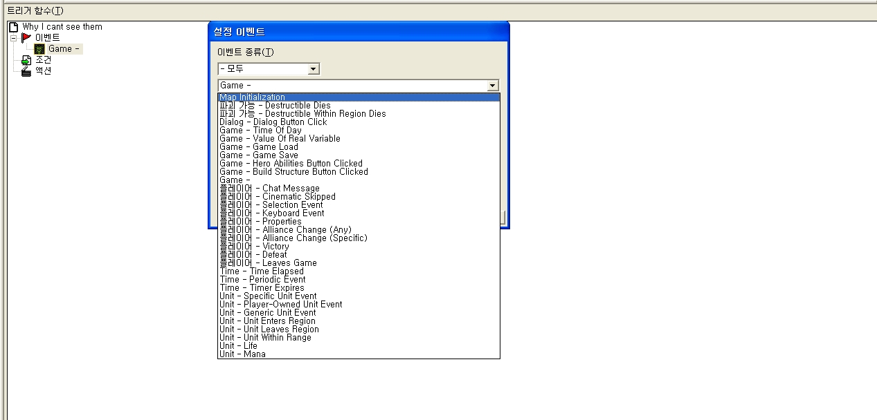The height and width of the screenshot is (420, 877).
Task: Pick 플레이어 - Defeat event
Action: (359, 255)
